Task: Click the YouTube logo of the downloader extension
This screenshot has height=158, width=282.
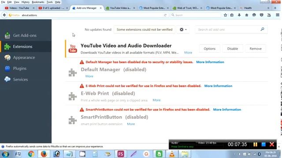Action: pyautogui.click(x=73, y=49)
